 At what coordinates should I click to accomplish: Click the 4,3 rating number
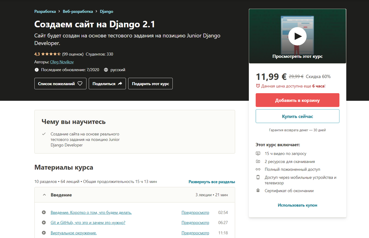[x=37, y=54]
